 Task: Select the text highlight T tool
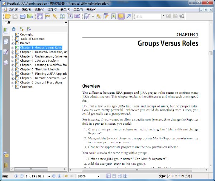[113, 16]
